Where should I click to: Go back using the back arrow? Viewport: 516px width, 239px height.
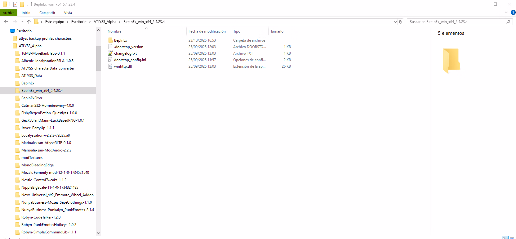6,22
